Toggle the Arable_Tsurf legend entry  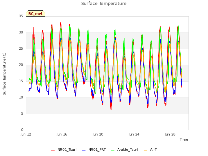coord(124,149)
